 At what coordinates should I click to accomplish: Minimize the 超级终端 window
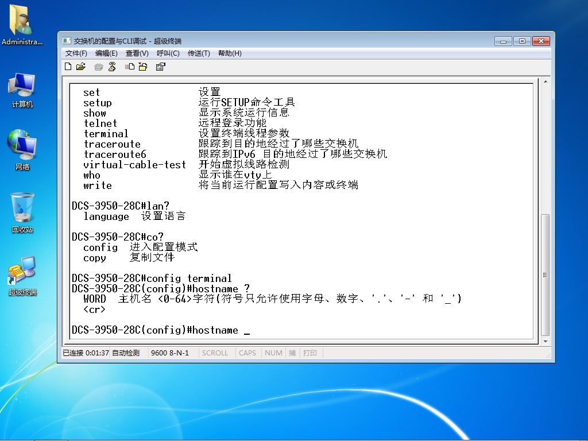tap(503, 41)
